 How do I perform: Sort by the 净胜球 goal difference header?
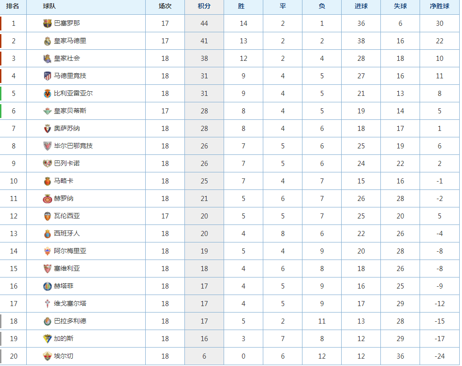pos(439,6)
